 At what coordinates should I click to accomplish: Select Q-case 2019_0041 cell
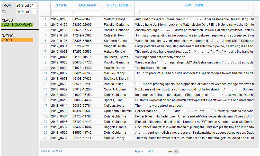tap(61, 57)
